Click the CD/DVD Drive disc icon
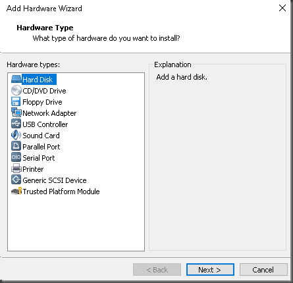293x283 pixels. click(16, 91)
